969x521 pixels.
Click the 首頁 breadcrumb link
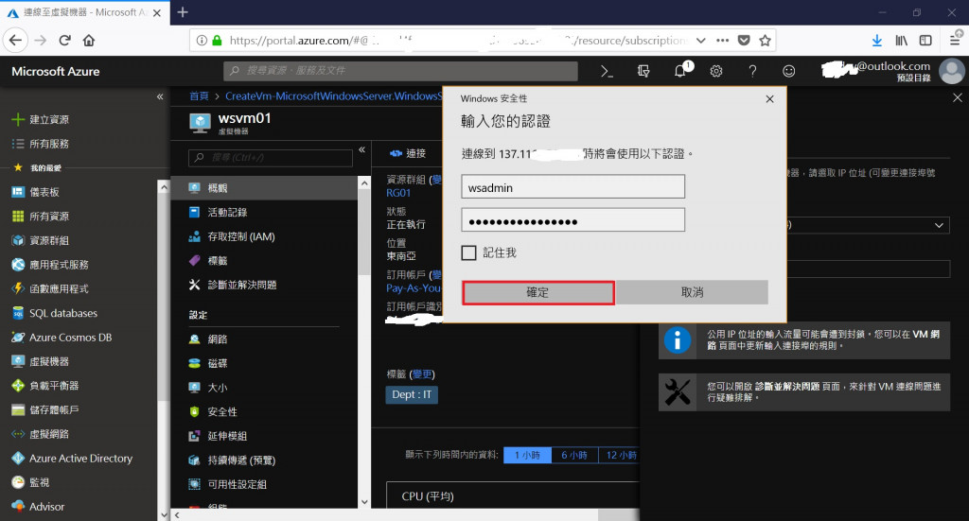pyautogui.click(x=199, y=96)
